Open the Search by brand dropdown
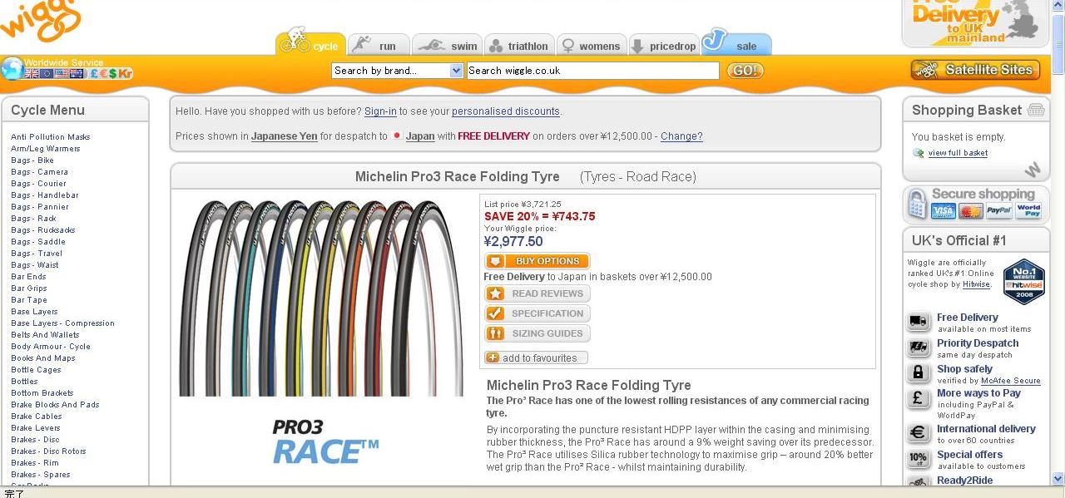1065x498 pixels. pos(397,71)
